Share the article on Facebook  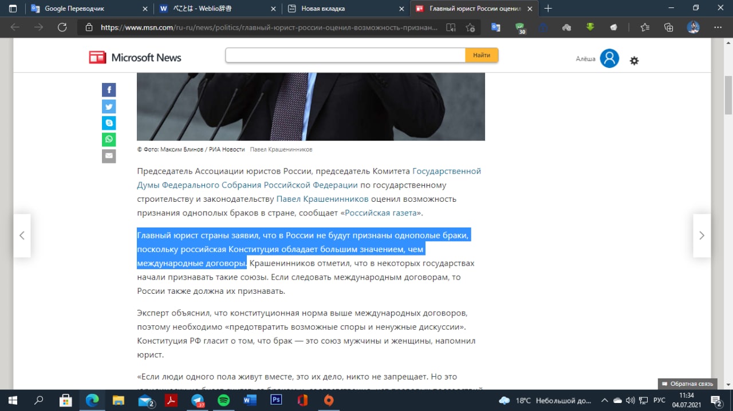click(109, 90)
